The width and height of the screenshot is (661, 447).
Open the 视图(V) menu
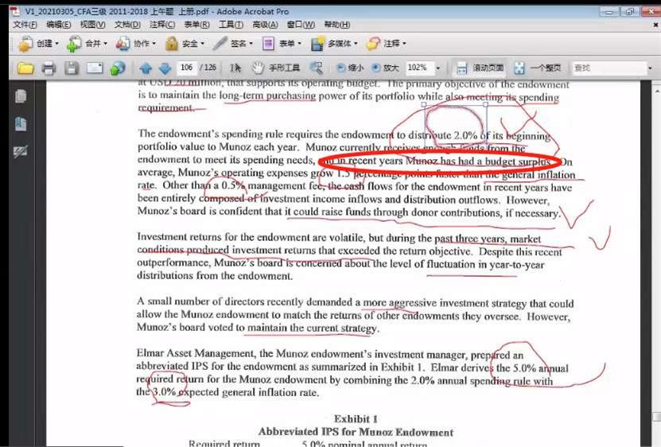[x=92, y=25]
